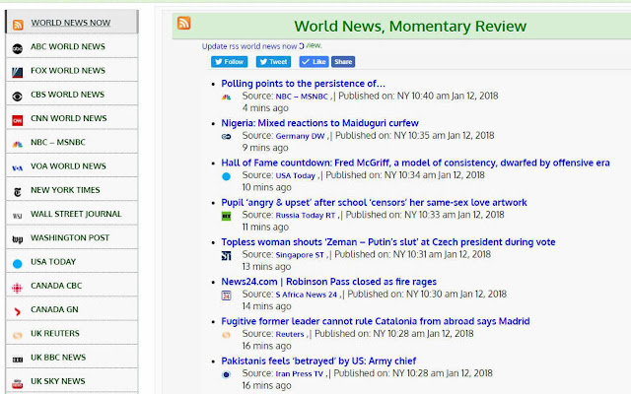Click the Germany DW source link
631x394 pixels.
tap(300, 136)
